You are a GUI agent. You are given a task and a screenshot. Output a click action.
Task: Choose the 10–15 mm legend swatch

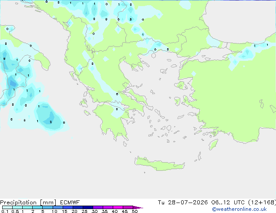pos(57,207)
